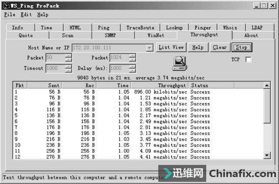Click the WS_Ping ProPack title bar icon
279x184 pixels.
coord(6,6)
